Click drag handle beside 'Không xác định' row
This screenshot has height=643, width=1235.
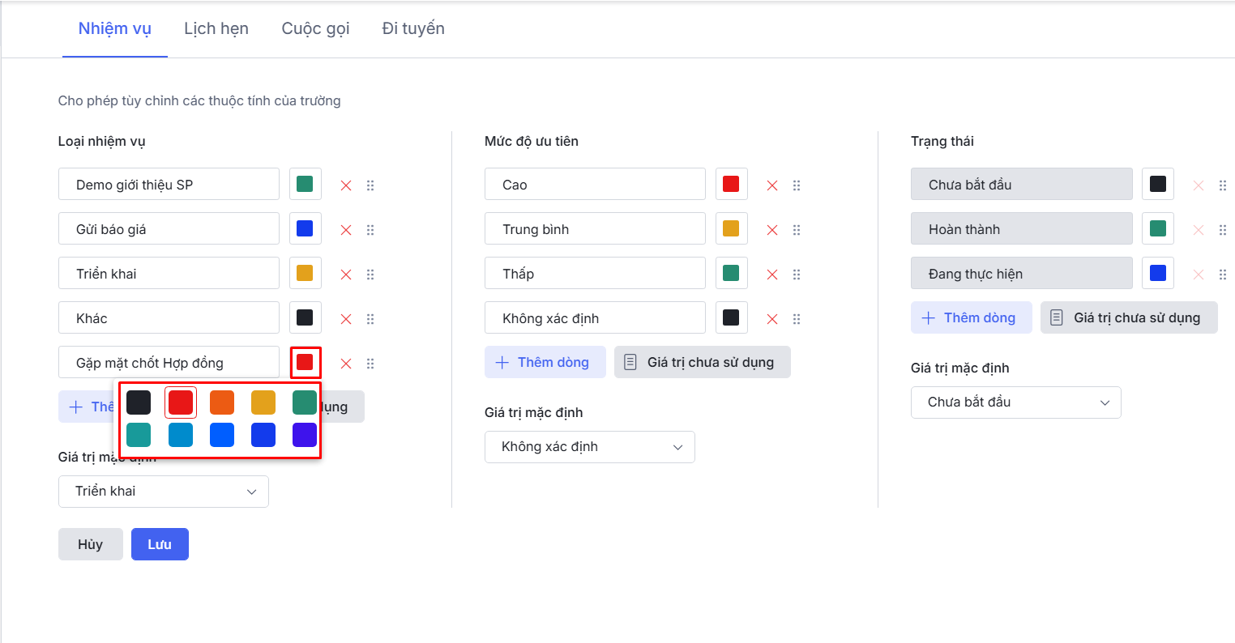797,319
